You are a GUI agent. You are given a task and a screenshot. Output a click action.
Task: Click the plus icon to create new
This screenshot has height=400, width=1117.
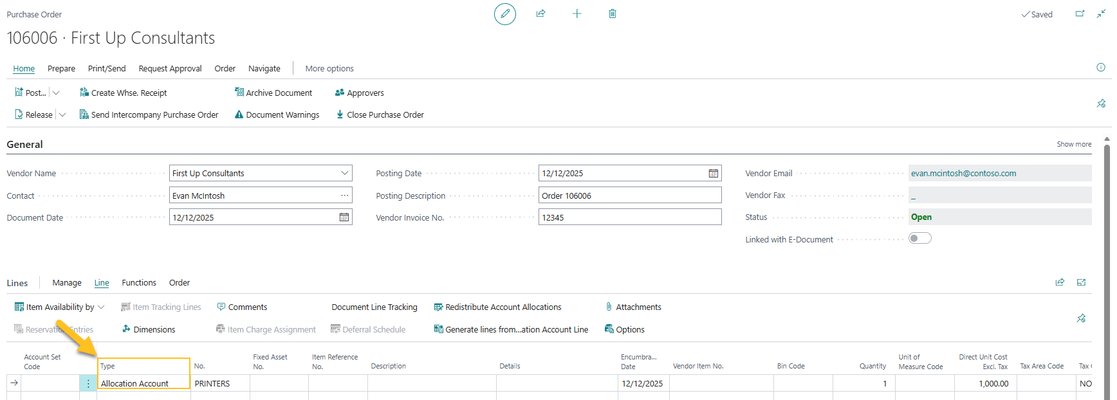(x=577, y=14)
